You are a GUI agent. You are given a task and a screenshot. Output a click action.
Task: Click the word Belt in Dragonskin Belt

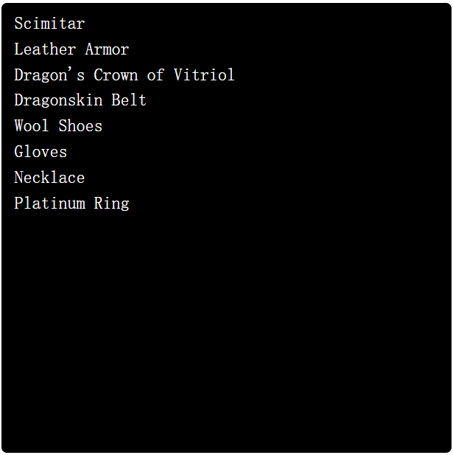point(129,100)
